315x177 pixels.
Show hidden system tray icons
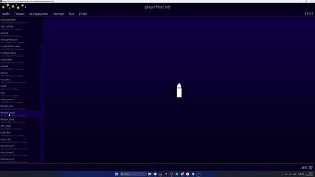282,174
